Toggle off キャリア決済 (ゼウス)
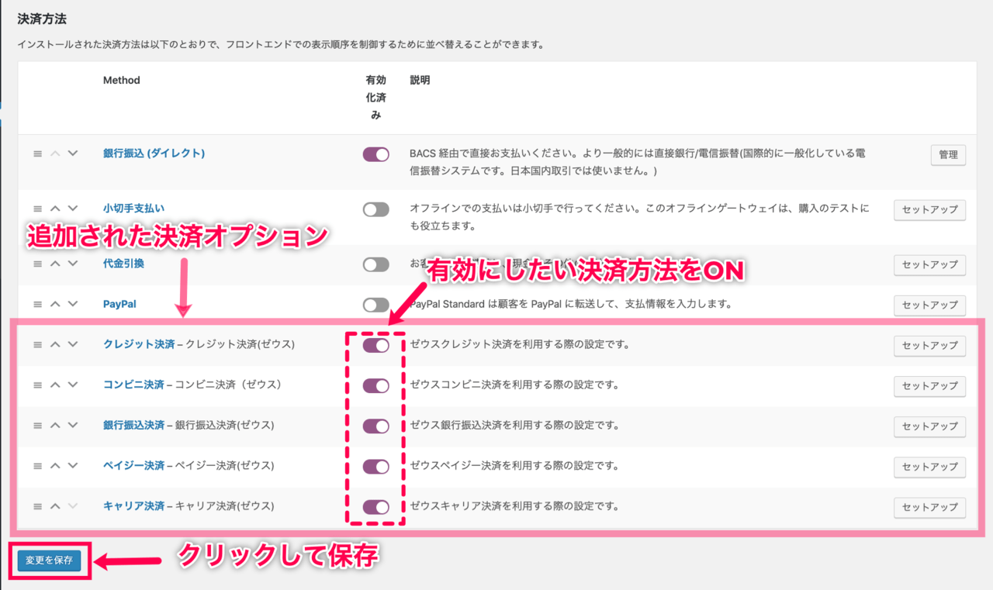Image resolution: width=993 pixels, height=590 pixels. (375, 506)
